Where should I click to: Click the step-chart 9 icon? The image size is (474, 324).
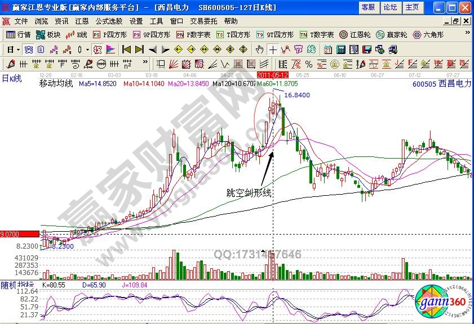pos(67,49)
